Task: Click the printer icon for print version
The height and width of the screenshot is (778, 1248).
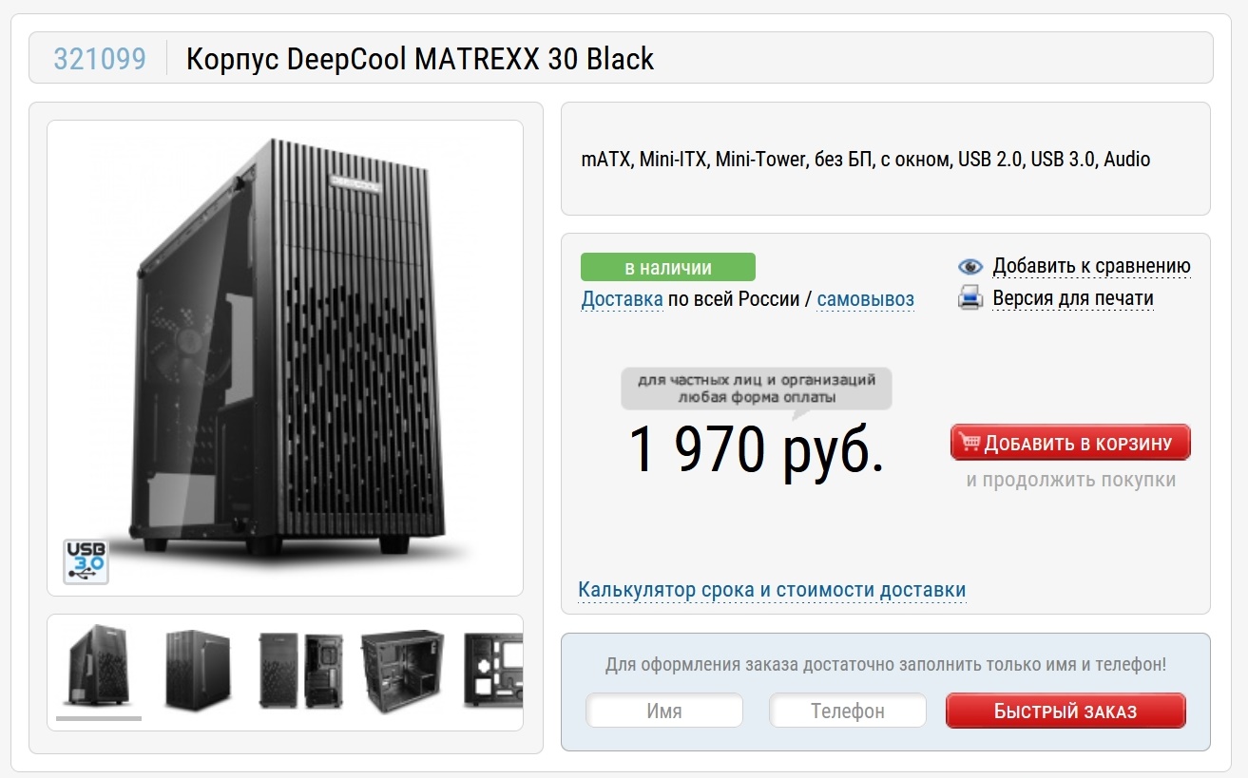Action: coord(970,299)
